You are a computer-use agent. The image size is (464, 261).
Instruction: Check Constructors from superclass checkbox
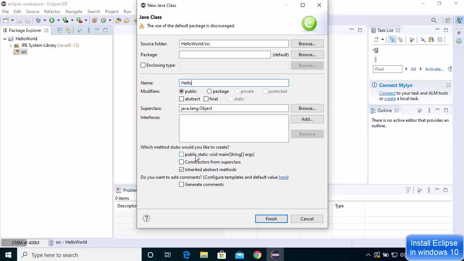[182, 162]
